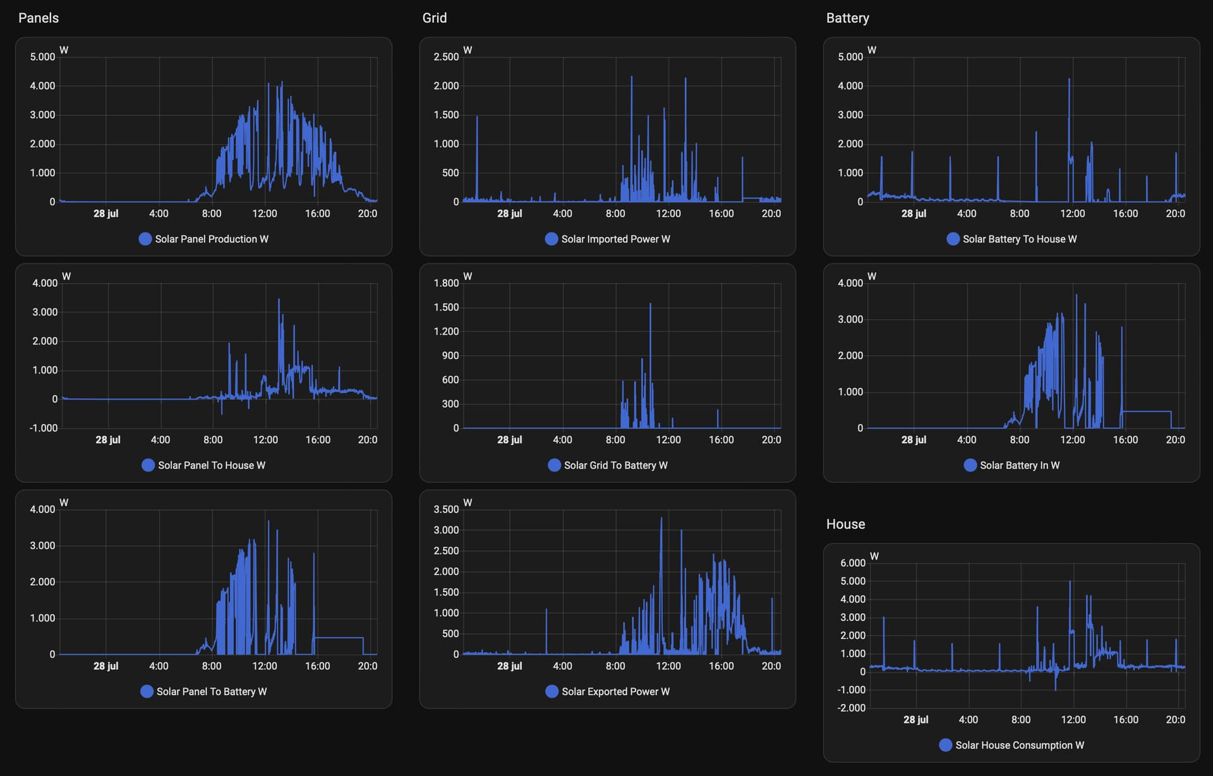Select the Solar Exported Power W label
Screen dimensions: 1213x776
616,691
